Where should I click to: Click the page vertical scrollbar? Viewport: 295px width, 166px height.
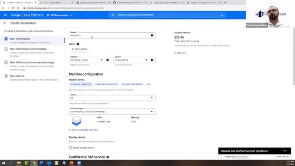(294, 56)
